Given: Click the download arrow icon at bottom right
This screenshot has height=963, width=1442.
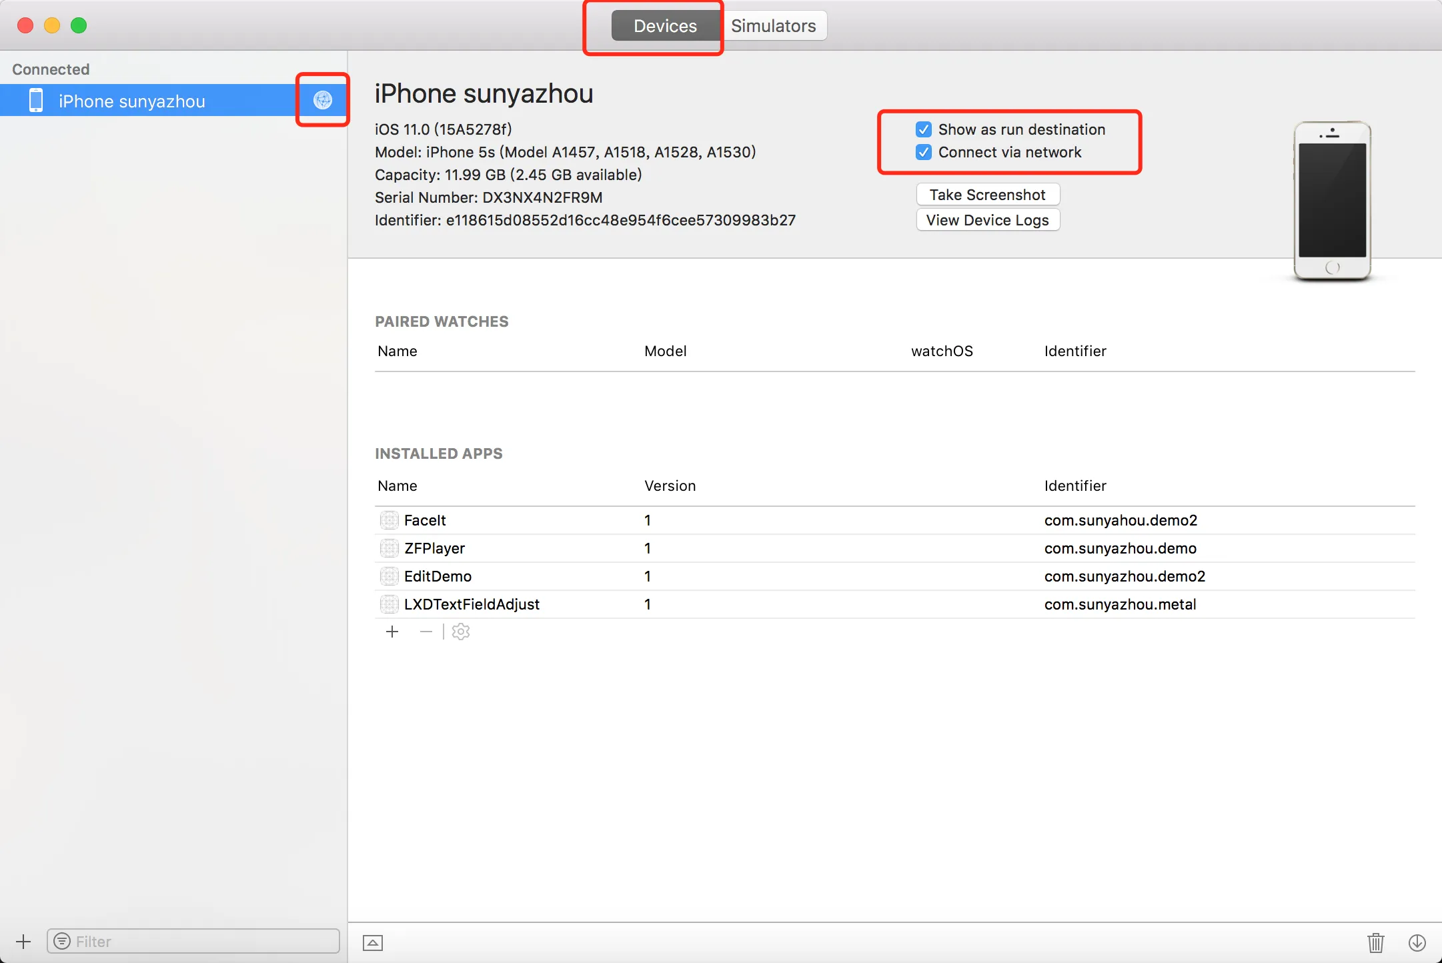Looking at the screenshot, I should [x=1417, y=942].
